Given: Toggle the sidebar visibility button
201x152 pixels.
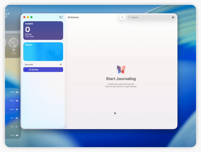Looking at the screenshot, I should click(61, 17).
